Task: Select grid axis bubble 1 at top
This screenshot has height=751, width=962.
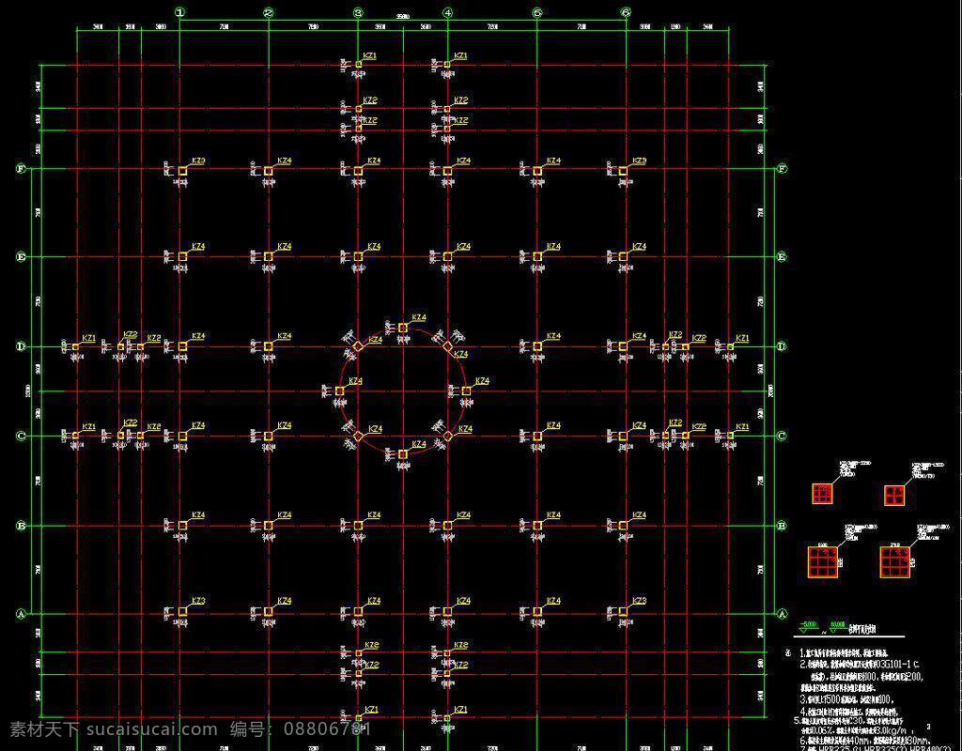Action: [x=179, y=11]
